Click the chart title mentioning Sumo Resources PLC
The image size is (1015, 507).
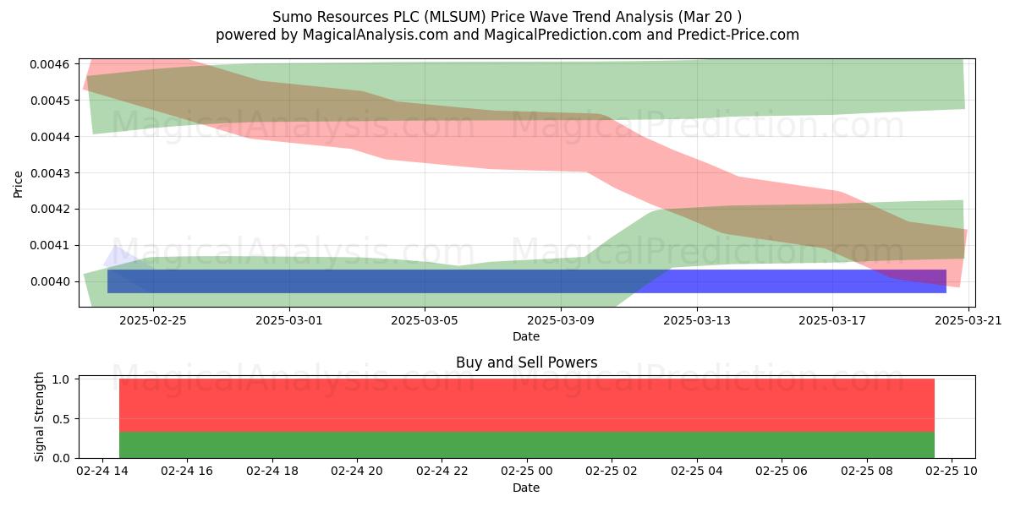pyautogui.click(x=507, y=17)
